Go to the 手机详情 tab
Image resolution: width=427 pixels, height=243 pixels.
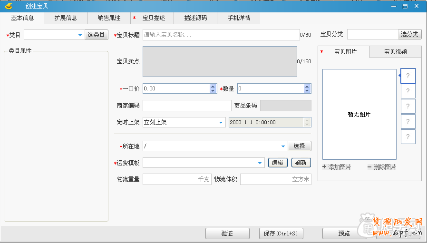click(x=238, y=18)
